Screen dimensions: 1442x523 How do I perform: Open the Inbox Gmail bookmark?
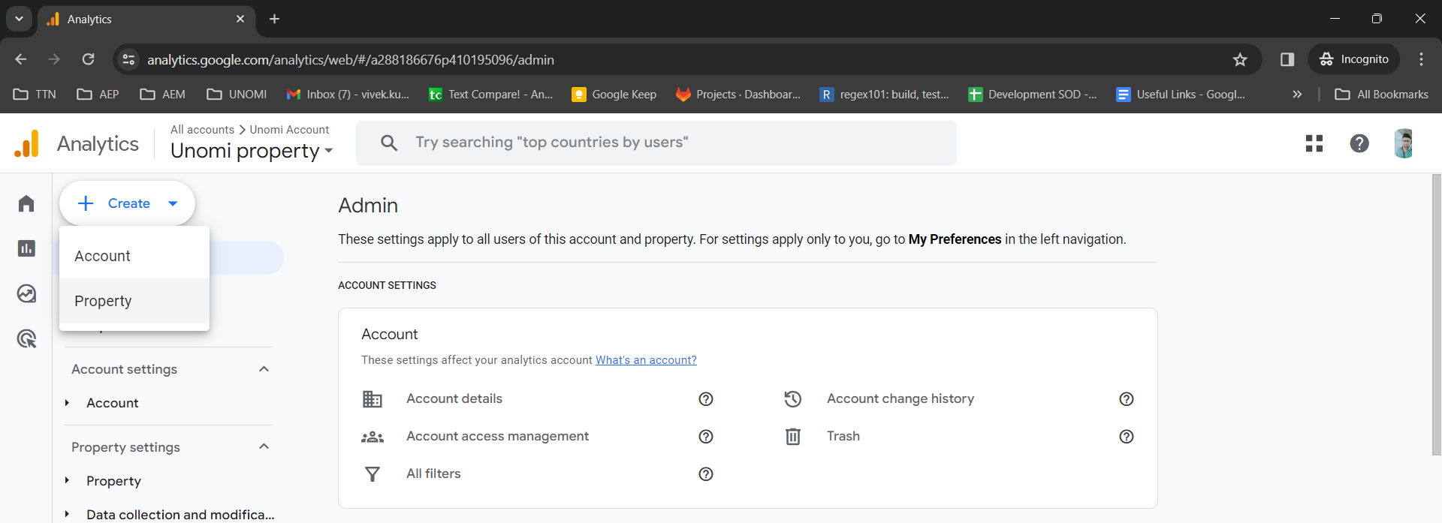[x=348, y=95]
